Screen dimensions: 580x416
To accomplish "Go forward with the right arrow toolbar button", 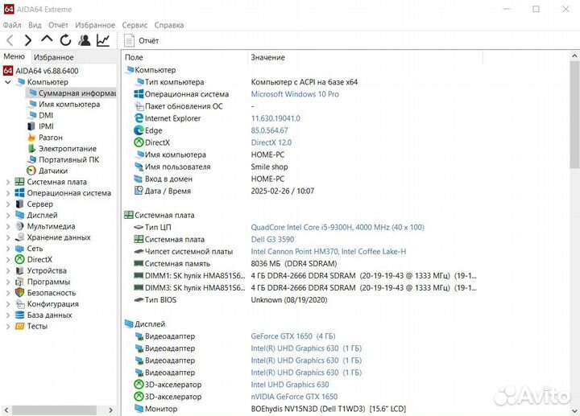I will point(27,40).
